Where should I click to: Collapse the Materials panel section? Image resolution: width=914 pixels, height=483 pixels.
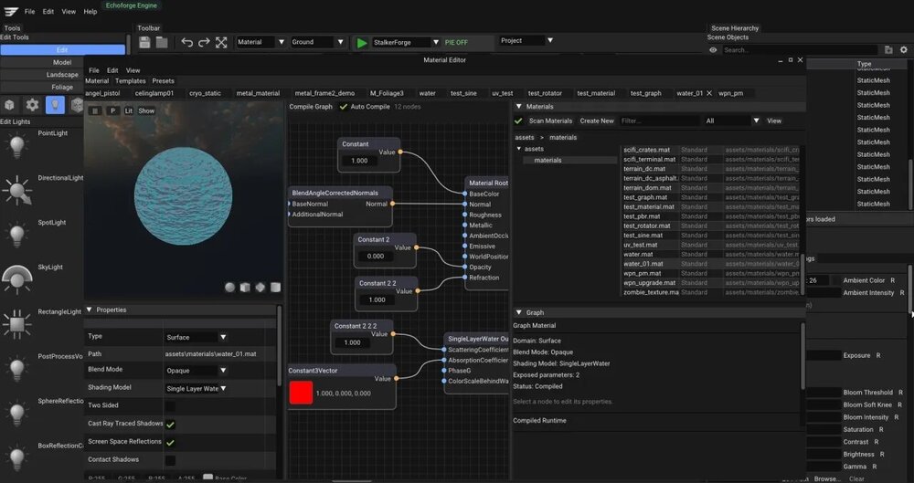[518, 107]
